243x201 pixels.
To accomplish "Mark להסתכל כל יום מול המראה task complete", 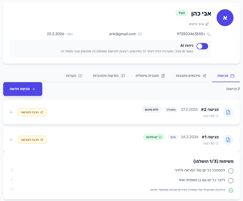I will pyautogui.click(x=231, y=171).
